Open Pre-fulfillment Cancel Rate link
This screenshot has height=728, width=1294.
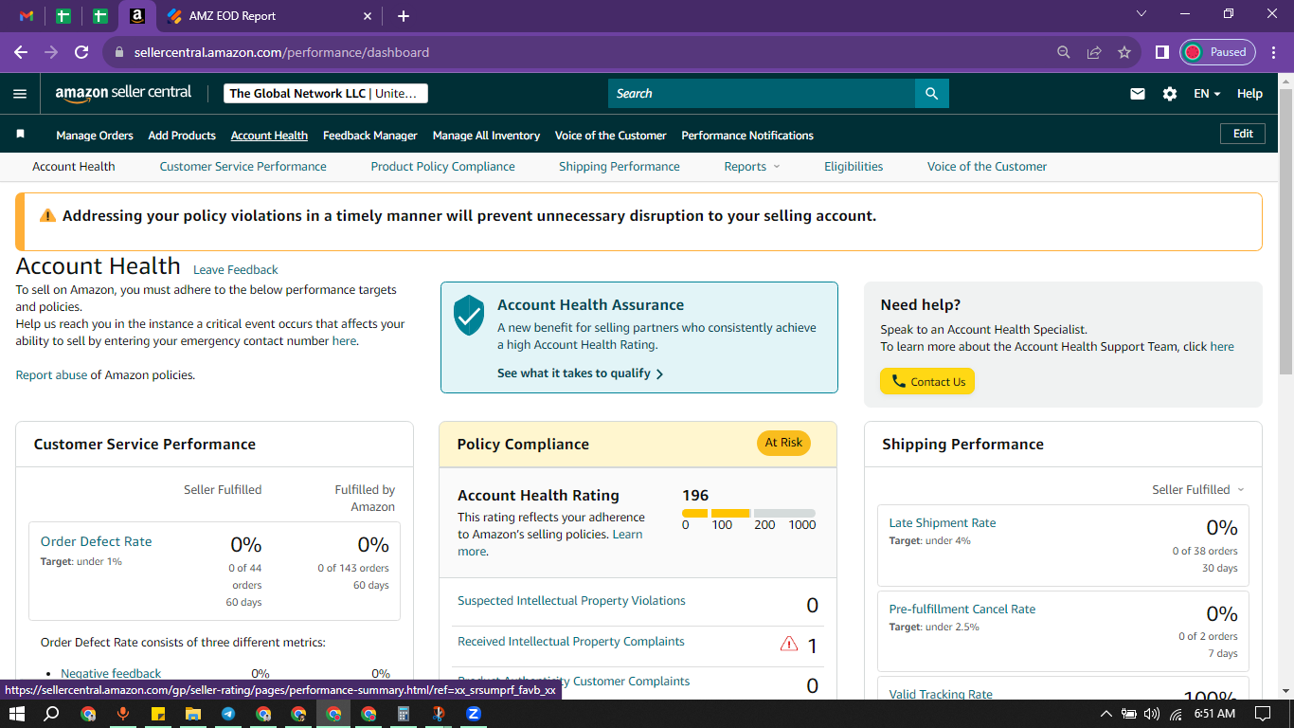point(962,609)
